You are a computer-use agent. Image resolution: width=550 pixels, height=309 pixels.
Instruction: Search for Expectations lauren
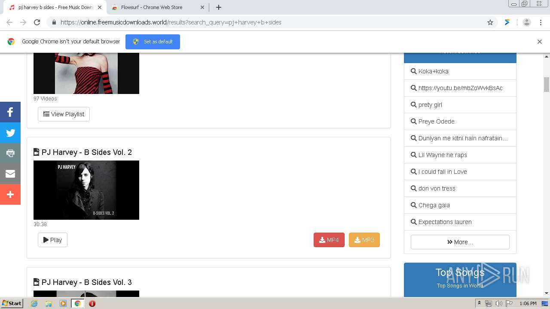click(x=460, y=222)
